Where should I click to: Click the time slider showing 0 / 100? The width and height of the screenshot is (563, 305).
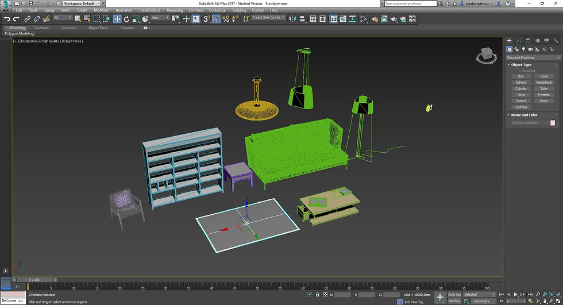point(35,280)
